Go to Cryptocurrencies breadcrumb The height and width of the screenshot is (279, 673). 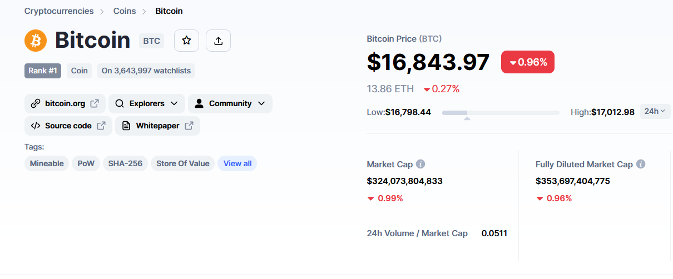coord(59,11)
